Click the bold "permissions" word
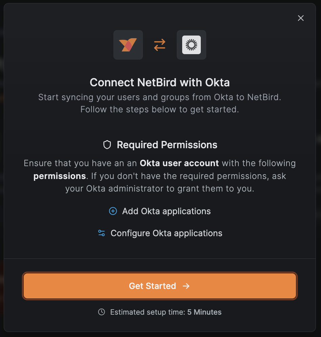321x337 pixels. [60, 176]
